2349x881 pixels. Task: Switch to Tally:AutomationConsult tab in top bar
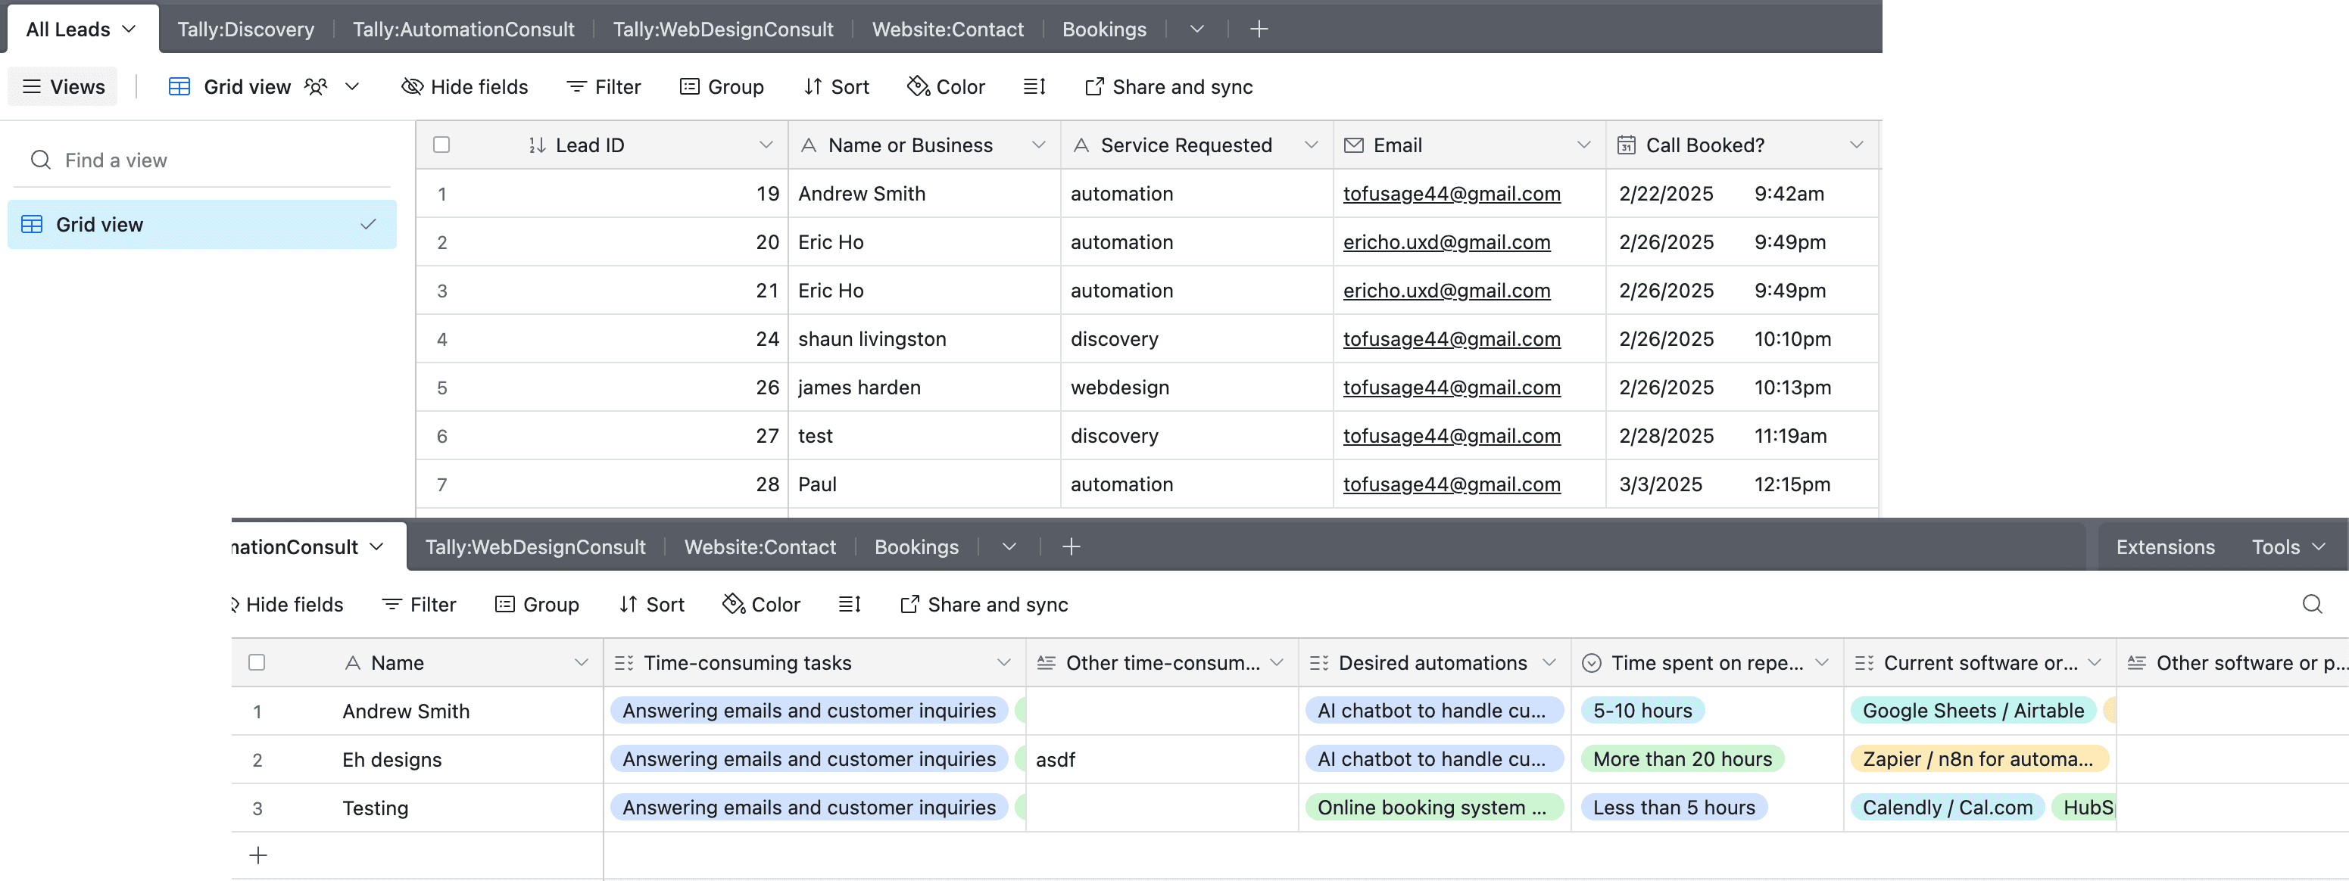click(x=463, y=30)
